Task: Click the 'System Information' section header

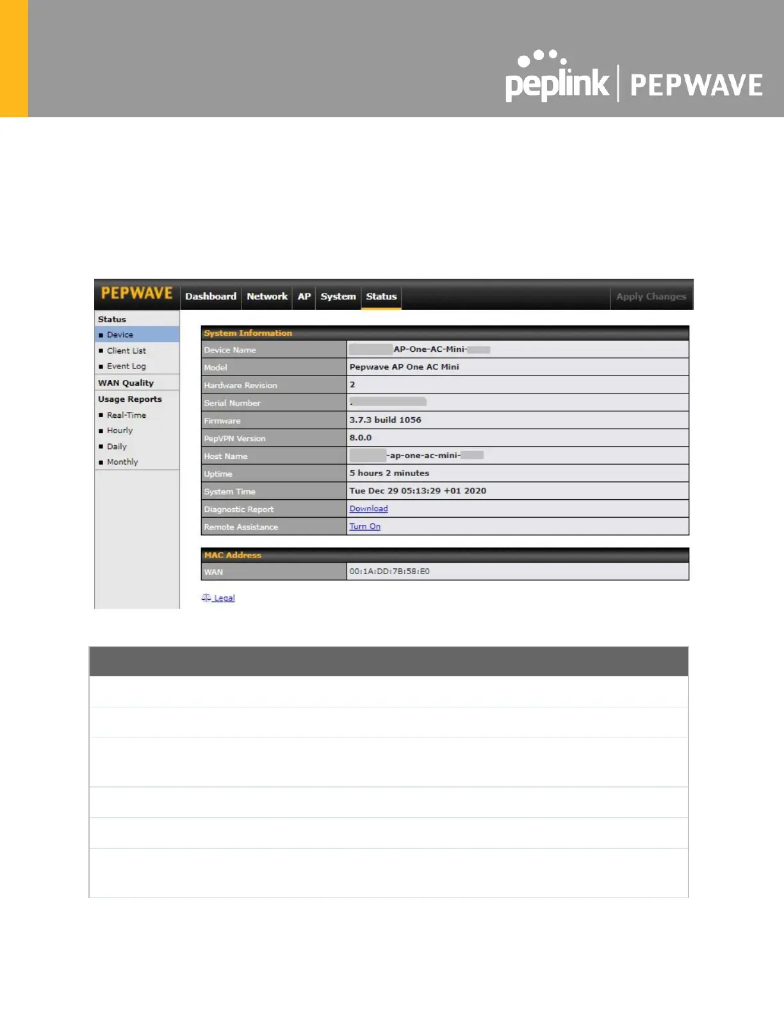Action: (x=445, y=333)
